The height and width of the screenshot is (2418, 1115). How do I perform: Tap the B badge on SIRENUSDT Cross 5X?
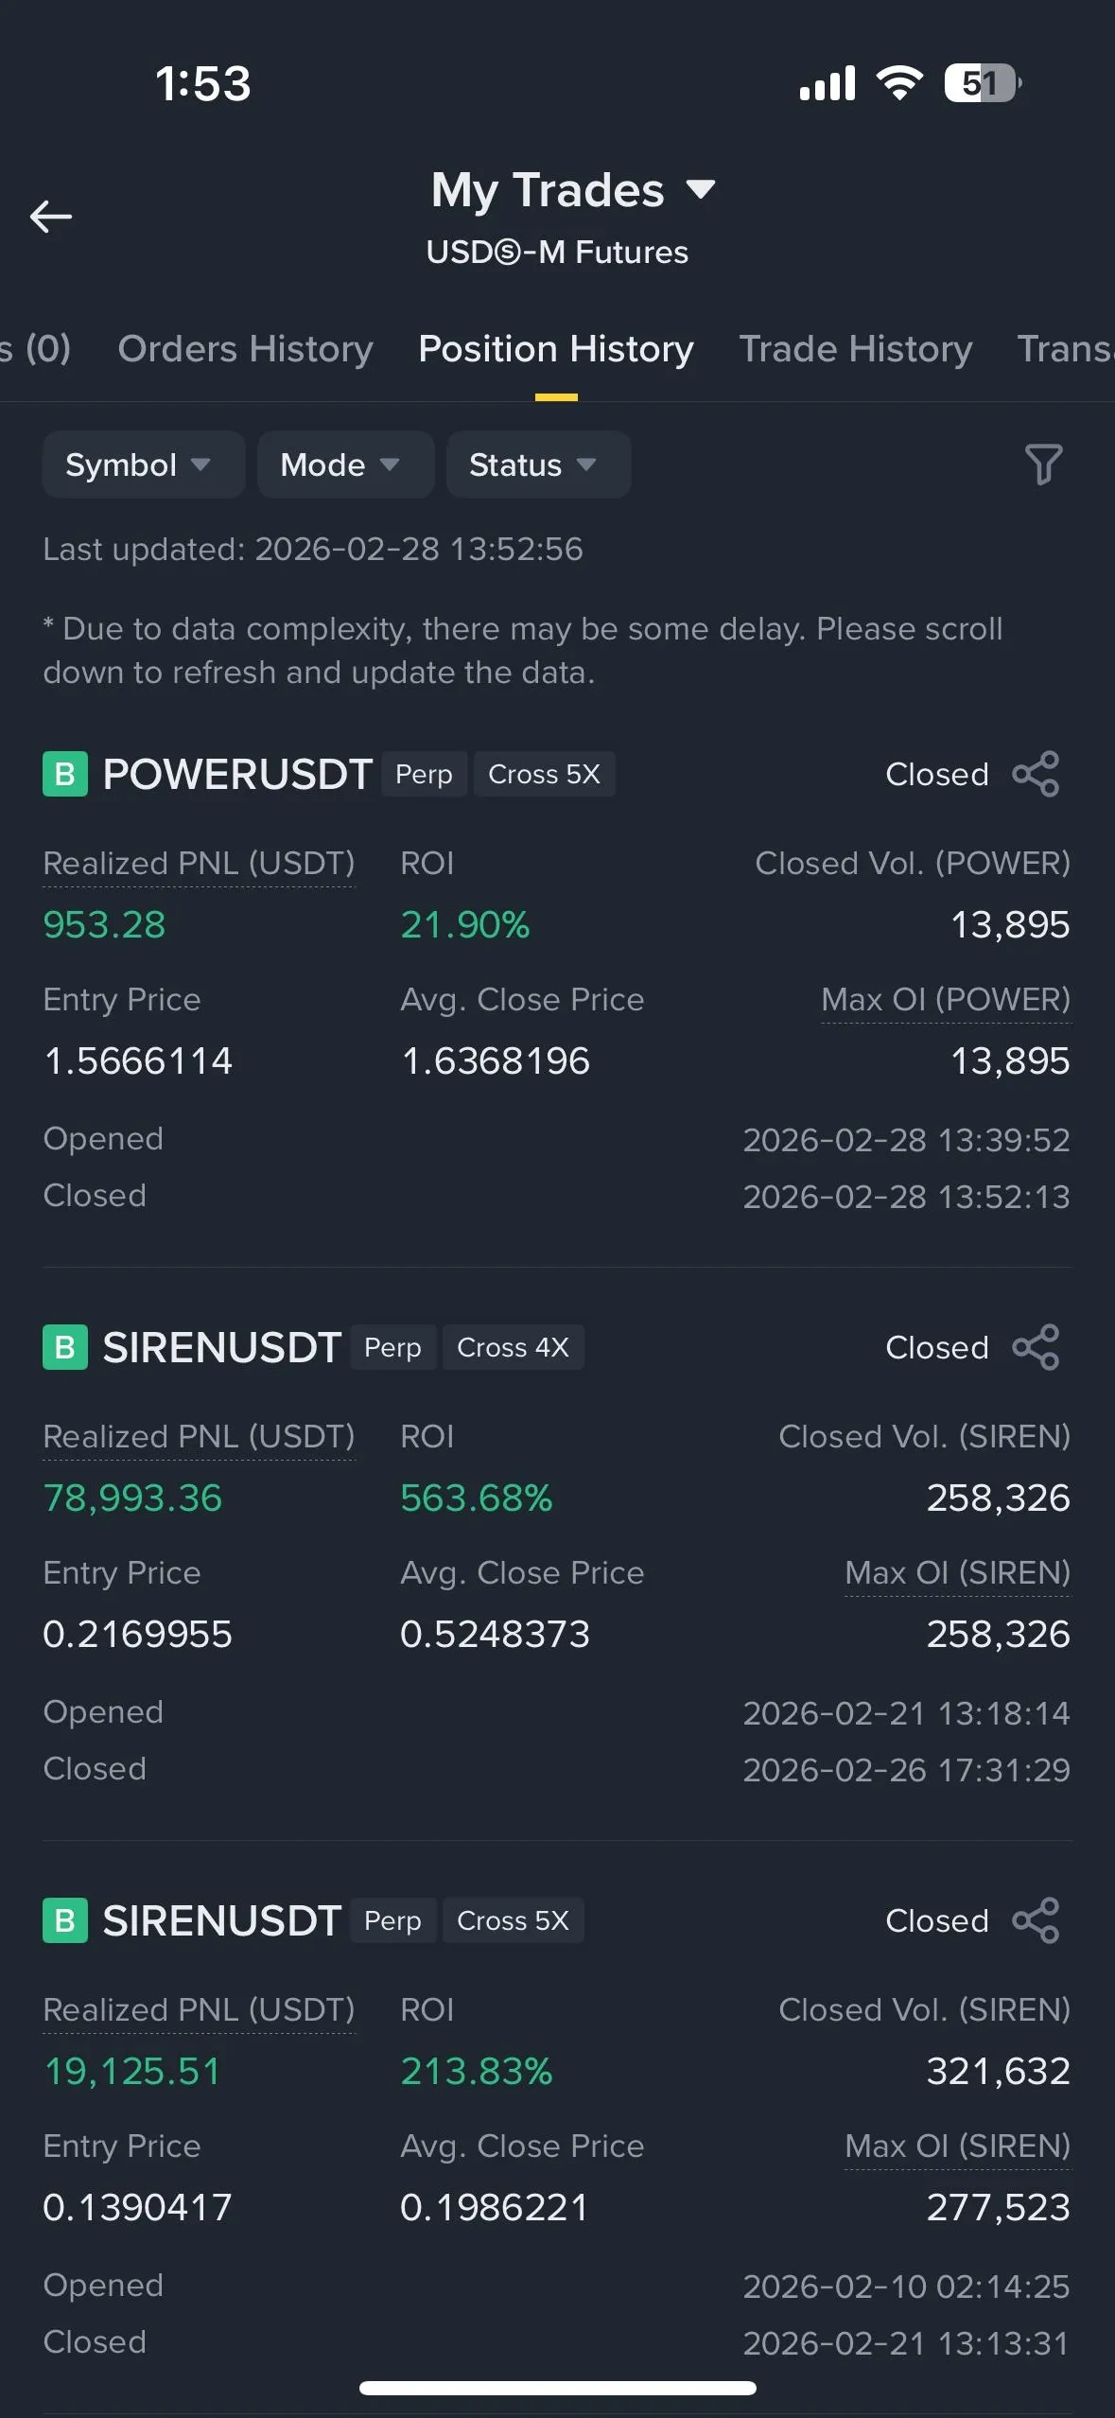pos(65,1920)
